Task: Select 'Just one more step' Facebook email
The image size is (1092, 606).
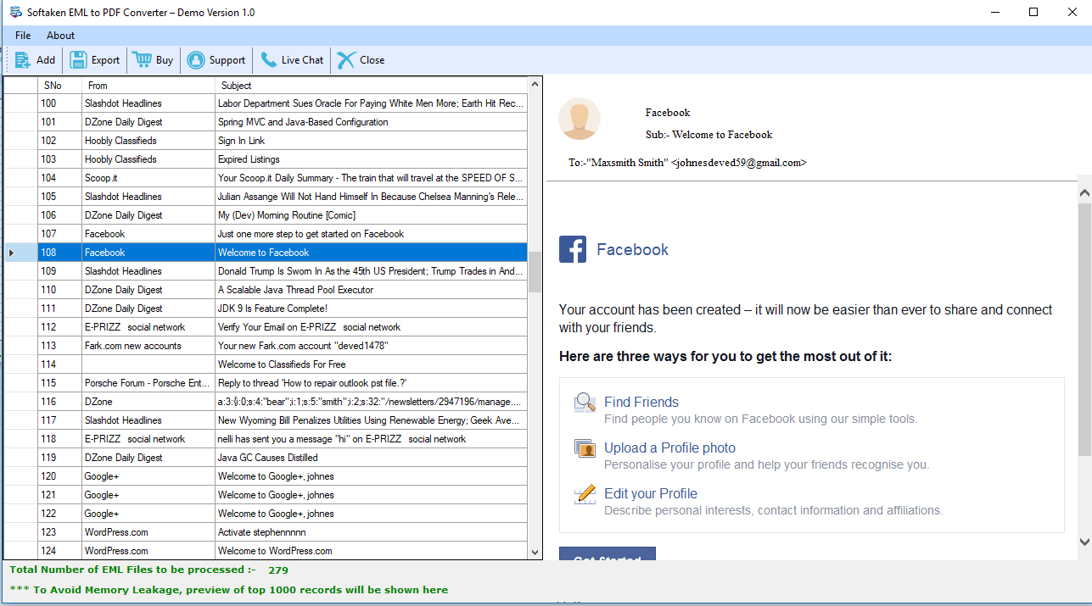Action: point(266,234)
